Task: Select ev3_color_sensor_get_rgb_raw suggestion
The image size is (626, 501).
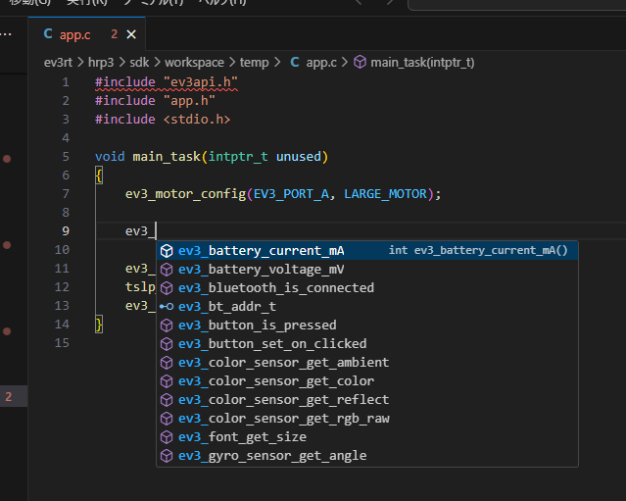Action: point(367,419)
